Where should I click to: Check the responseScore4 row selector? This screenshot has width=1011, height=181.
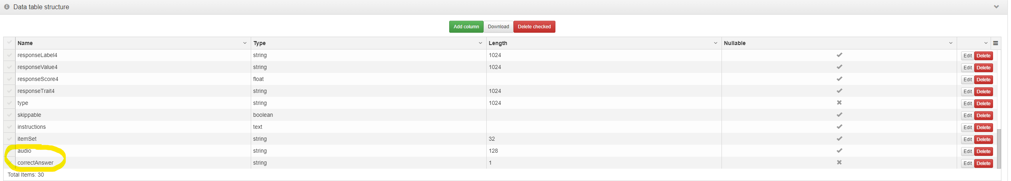point(10,79)
